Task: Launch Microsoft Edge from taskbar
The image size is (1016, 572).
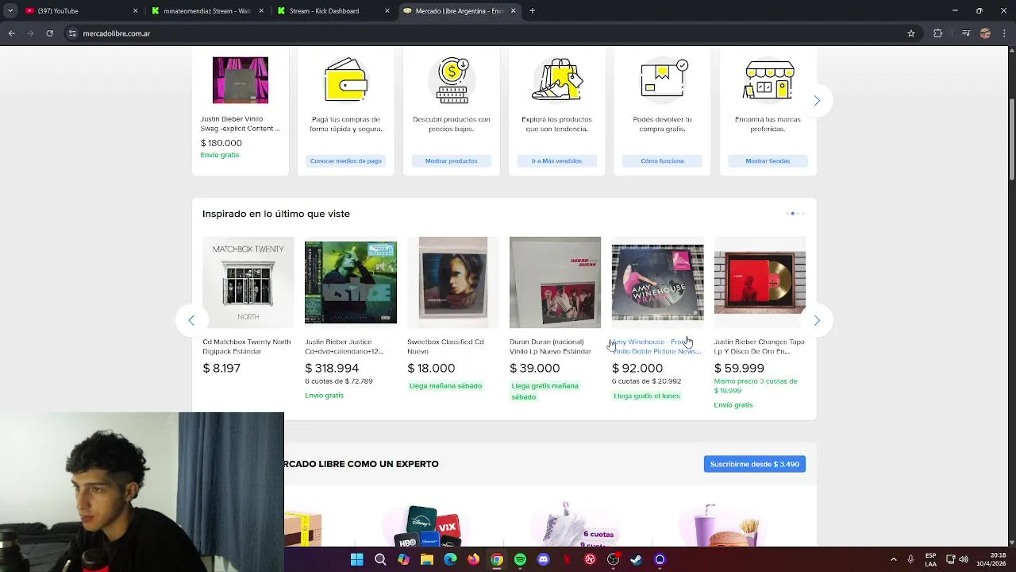Action: 450,559
